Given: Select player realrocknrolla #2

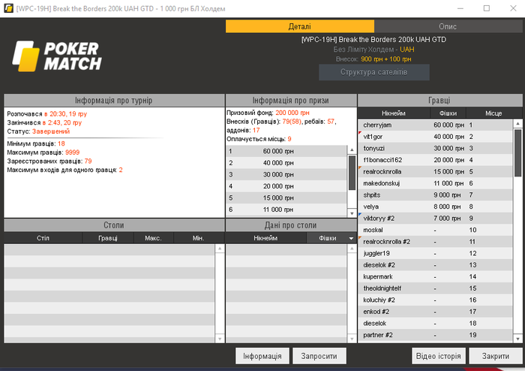Looking at the screenshot, I should (435, 242).
